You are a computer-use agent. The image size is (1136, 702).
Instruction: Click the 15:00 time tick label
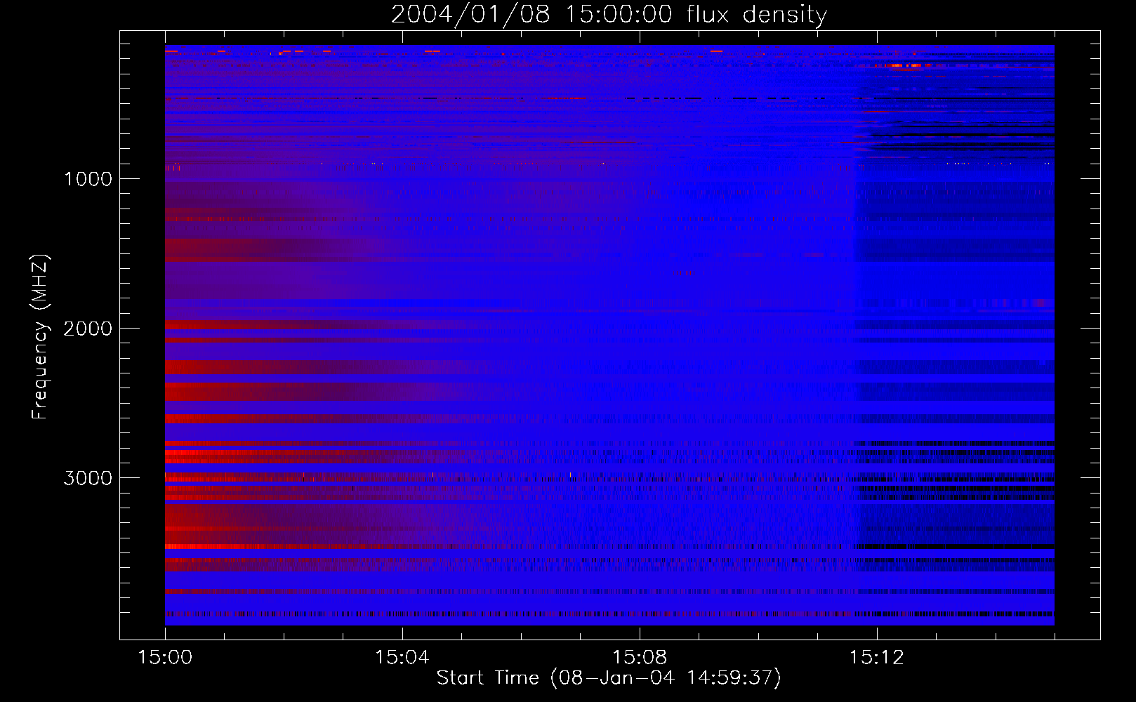point(165,658)
